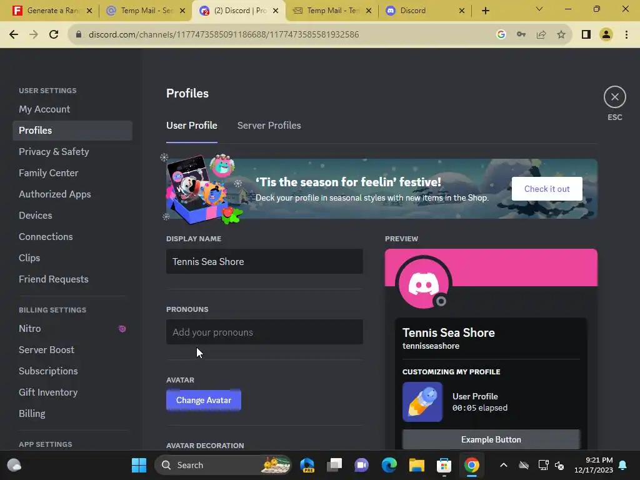Open Privacy & Safety settings

72,151
